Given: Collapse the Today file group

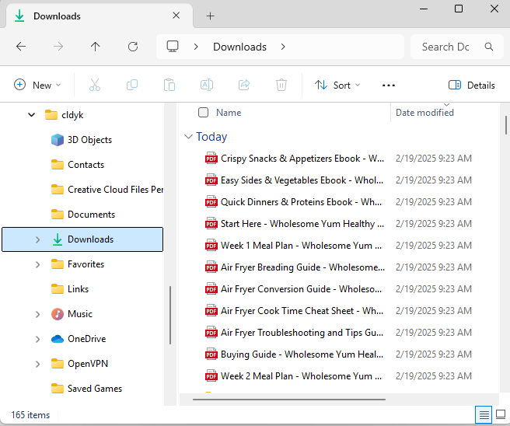Looking at the screenshot, I should (188, 137).
